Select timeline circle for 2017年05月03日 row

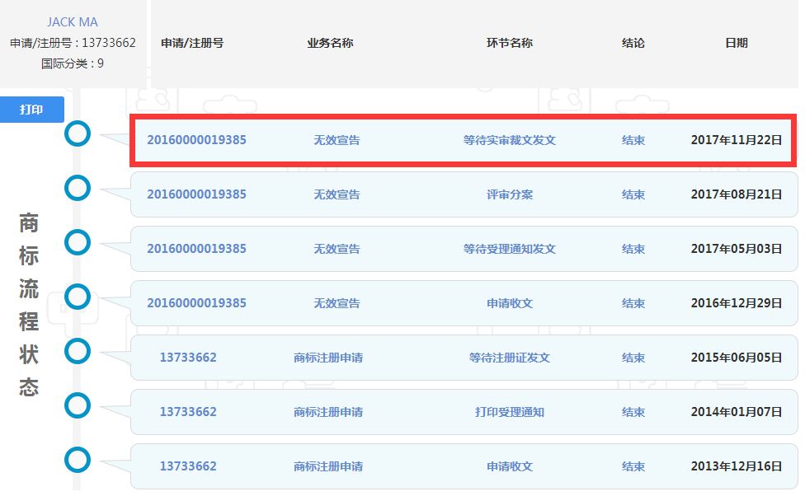coord(78,242)
